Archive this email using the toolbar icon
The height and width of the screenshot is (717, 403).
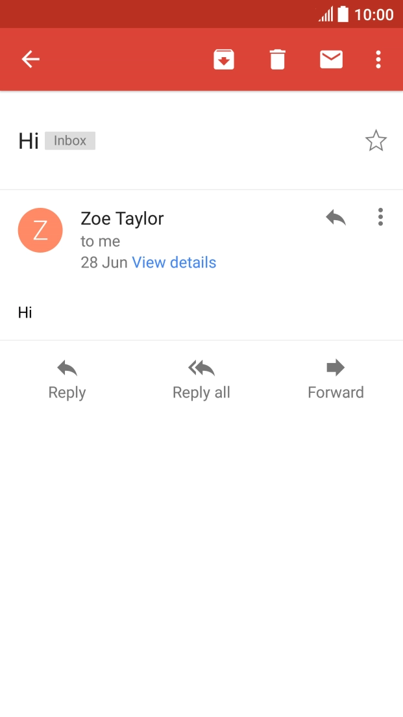pyautogui.click(x=223, y=59)
